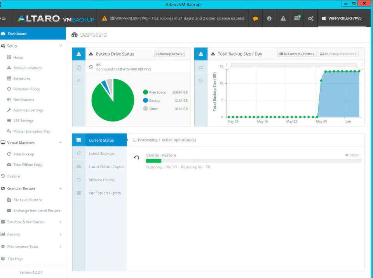
Task: Switch to the Latest Offsite Copies tab
Action: coord(106,167)
